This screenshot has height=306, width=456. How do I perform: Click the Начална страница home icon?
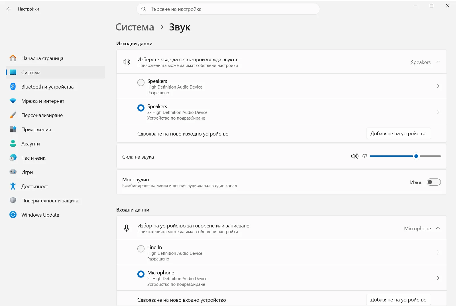pos(13,58)
